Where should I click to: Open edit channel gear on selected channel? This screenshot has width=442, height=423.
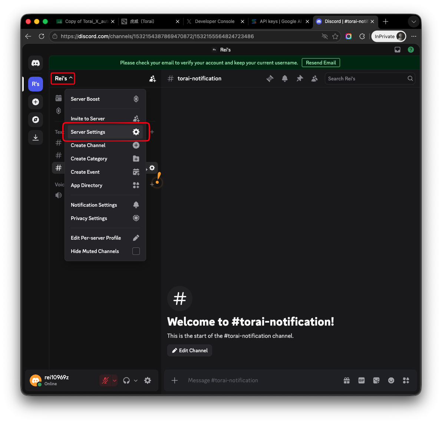coord(152,168)
